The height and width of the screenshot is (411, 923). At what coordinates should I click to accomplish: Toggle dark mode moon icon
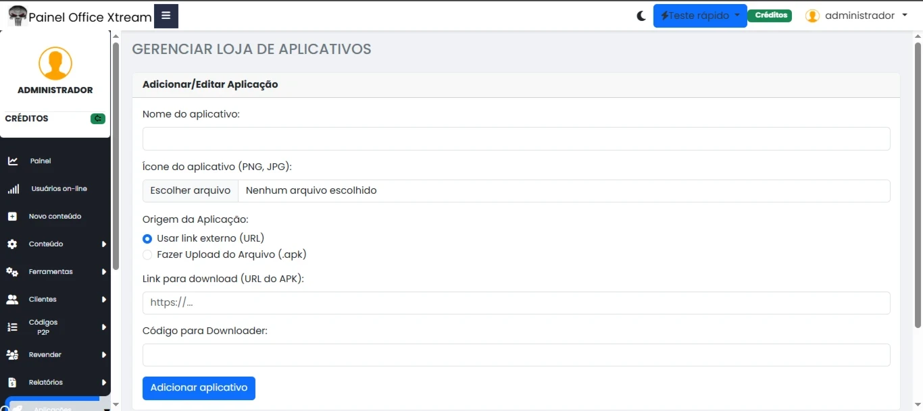(x=641, y=16)
